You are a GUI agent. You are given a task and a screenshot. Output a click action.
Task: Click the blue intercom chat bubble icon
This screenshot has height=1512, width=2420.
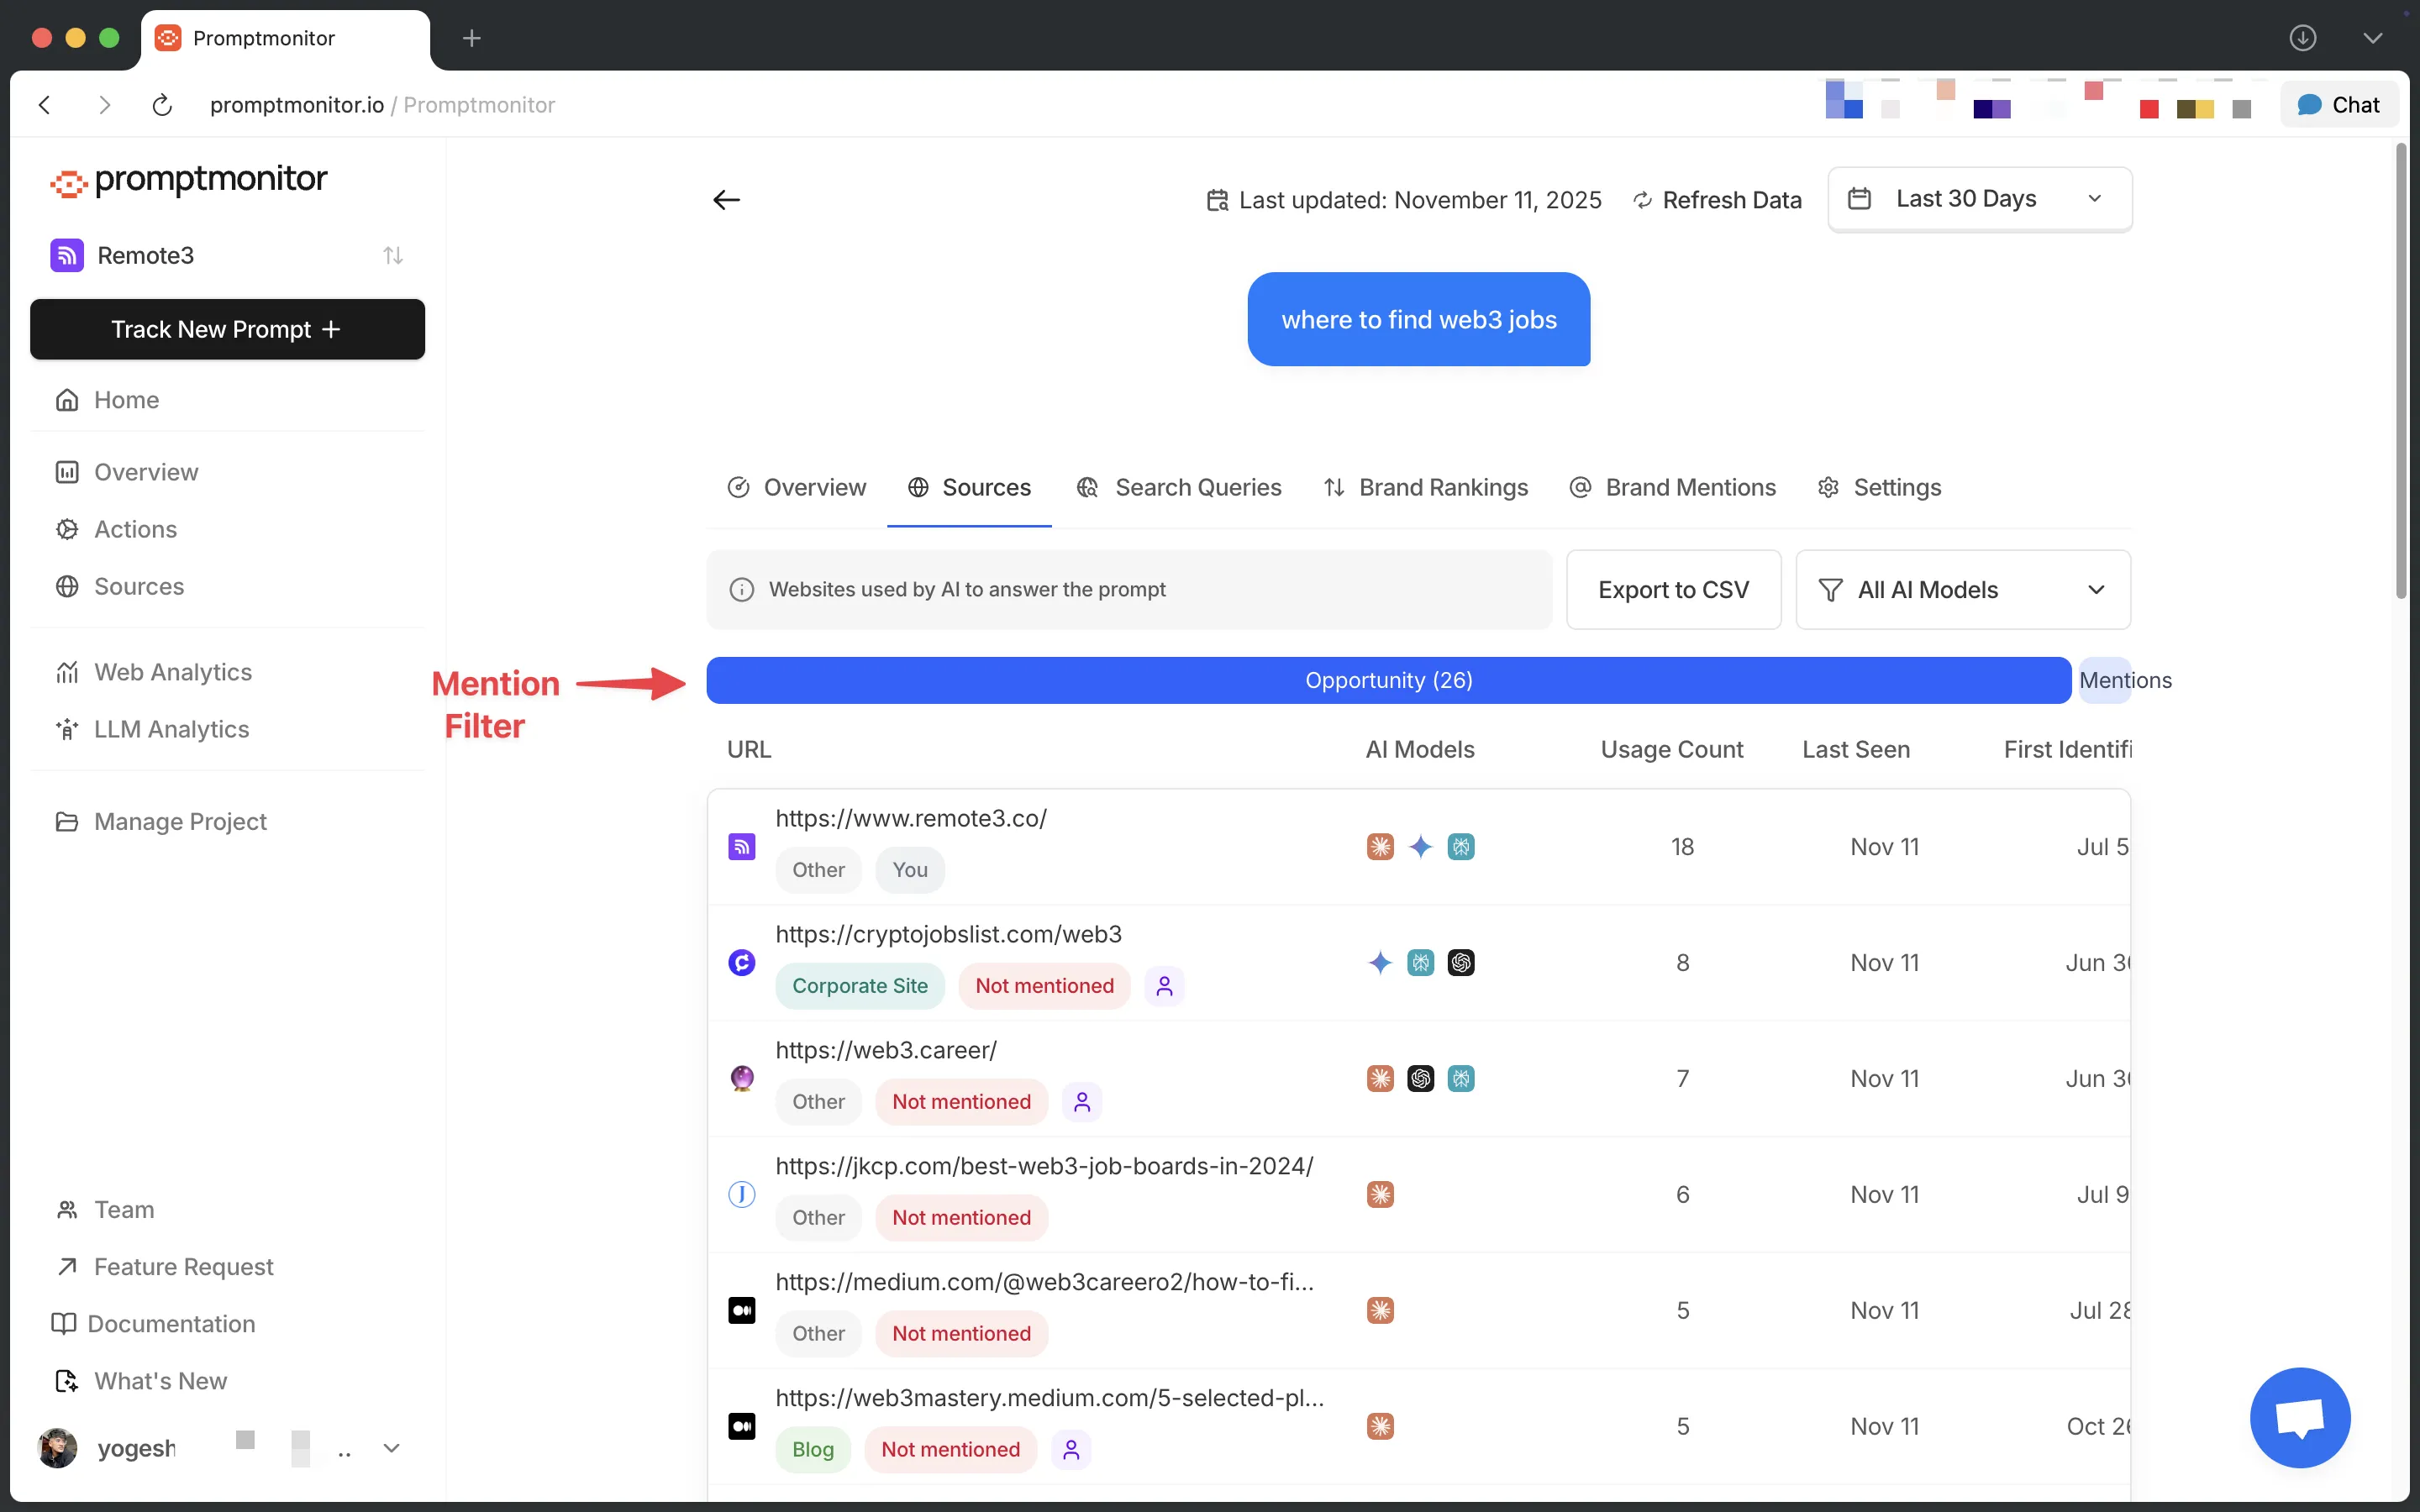point(2299,1416)
